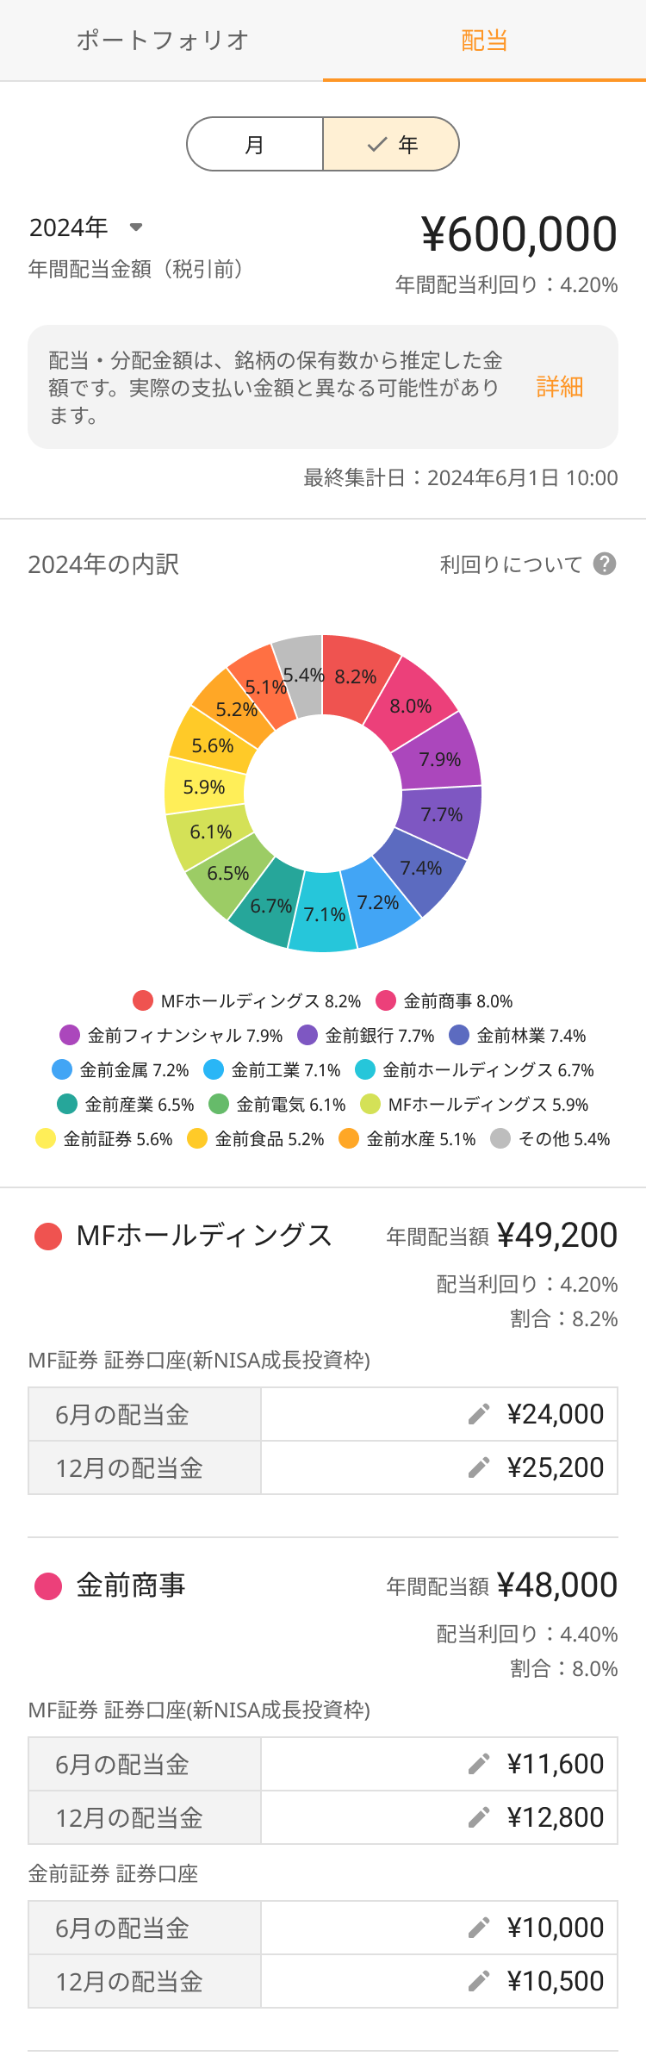Click the help question mark icon
The width and height of the screenshot is (646, 2056).
605,564
